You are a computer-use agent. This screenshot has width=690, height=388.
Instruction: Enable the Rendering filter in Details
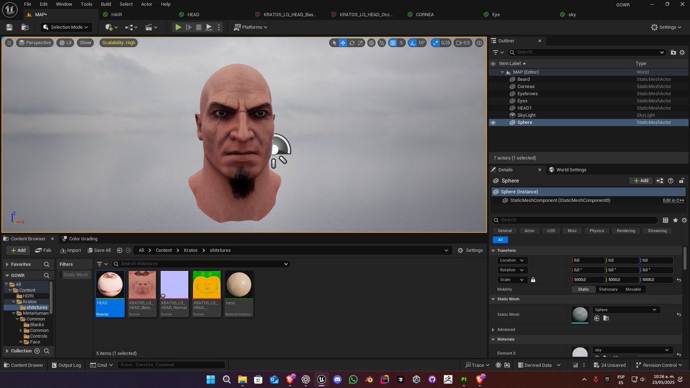626,231
